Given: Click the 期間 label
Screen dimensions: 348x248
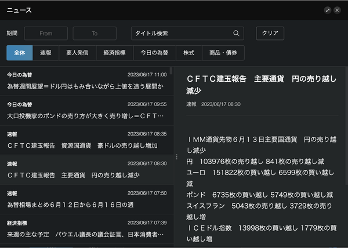Looking at the screenshot, I should (x=12, y=33).
